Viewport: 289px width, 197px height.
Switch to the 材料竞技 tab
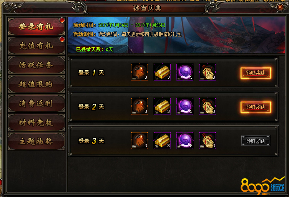coord(36,123)
